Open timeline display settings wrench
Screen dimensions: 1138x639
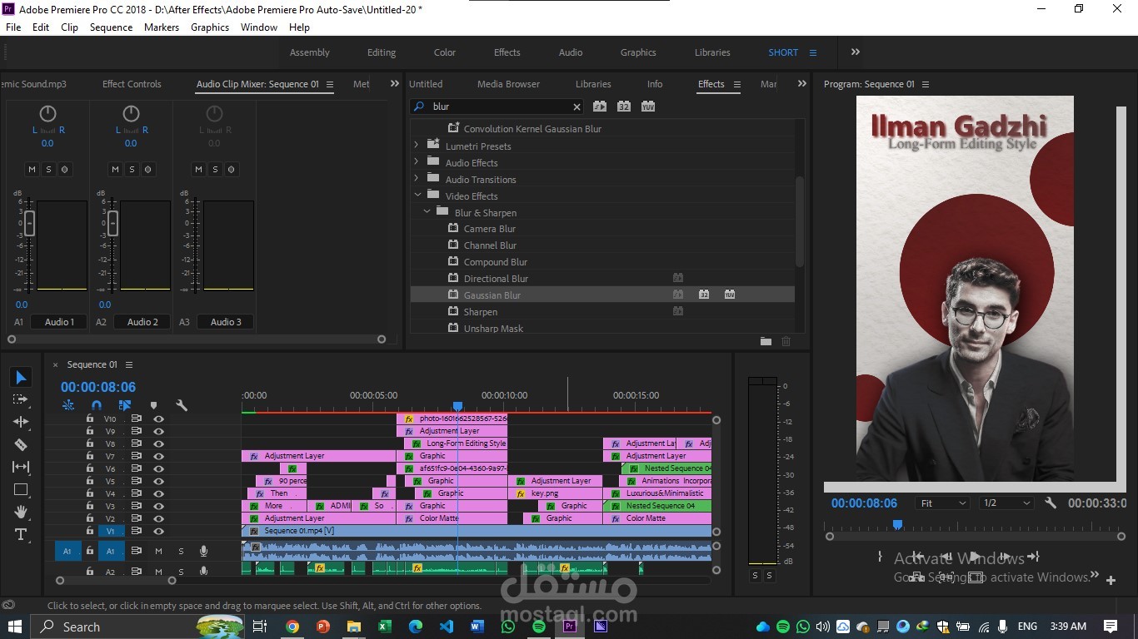[182, 405]
